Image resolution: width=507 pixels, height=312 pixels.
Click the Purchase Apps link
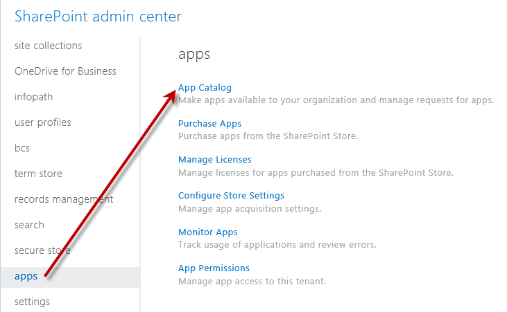click(x=210, y=124)
